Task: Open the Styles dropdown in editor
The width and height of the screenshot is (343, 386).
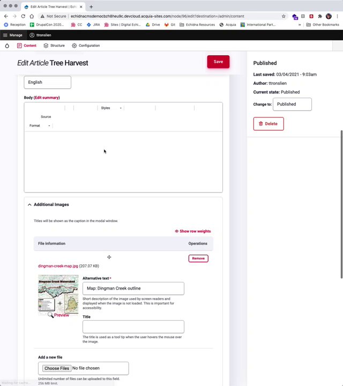Action: (111, 108)
